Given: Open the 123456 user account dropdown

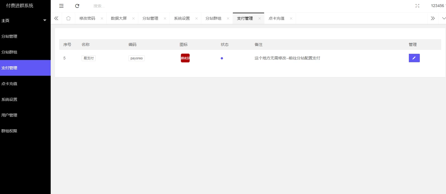Looking at the screenshot, I should pyautogui.click(x=438, y=6).
